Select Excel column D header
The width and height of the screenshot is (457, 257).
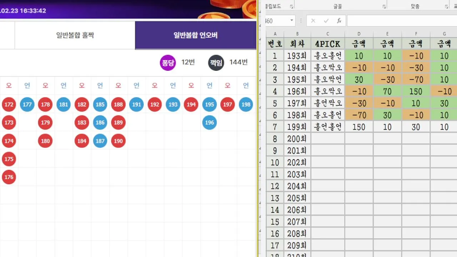click(359, 34)
